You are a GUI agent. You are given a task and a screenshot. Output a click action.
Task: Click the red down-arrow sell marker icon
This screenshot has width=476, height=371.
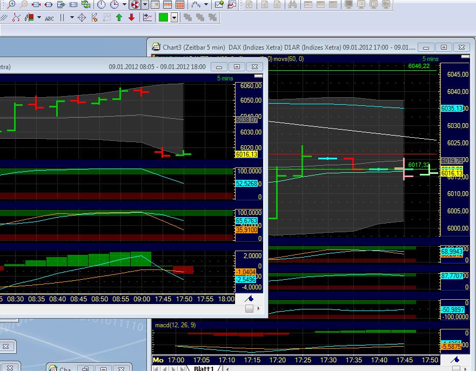(132, 18)
